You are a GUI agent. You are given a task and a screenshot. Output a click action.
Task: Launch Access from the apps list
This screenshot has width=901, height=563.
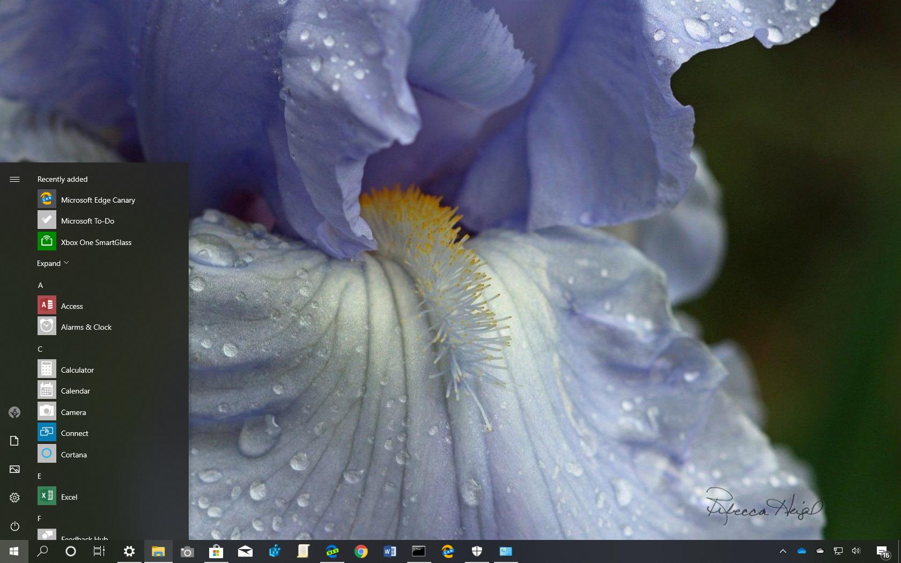coord(71,306)
